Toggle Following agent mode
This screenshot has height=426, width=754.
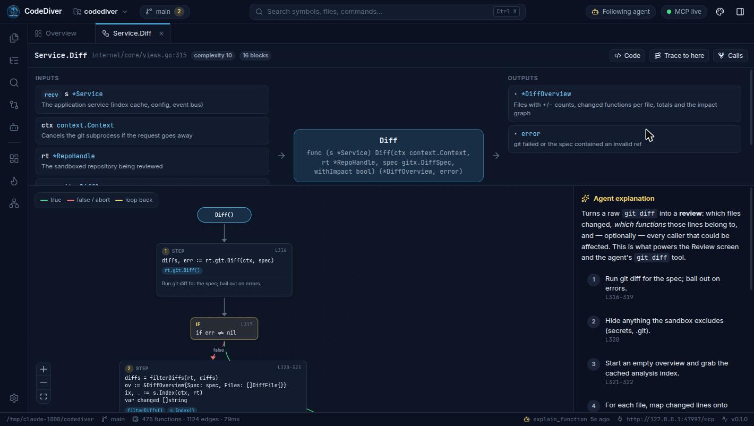pyautogui.click(x=621, y=12)
